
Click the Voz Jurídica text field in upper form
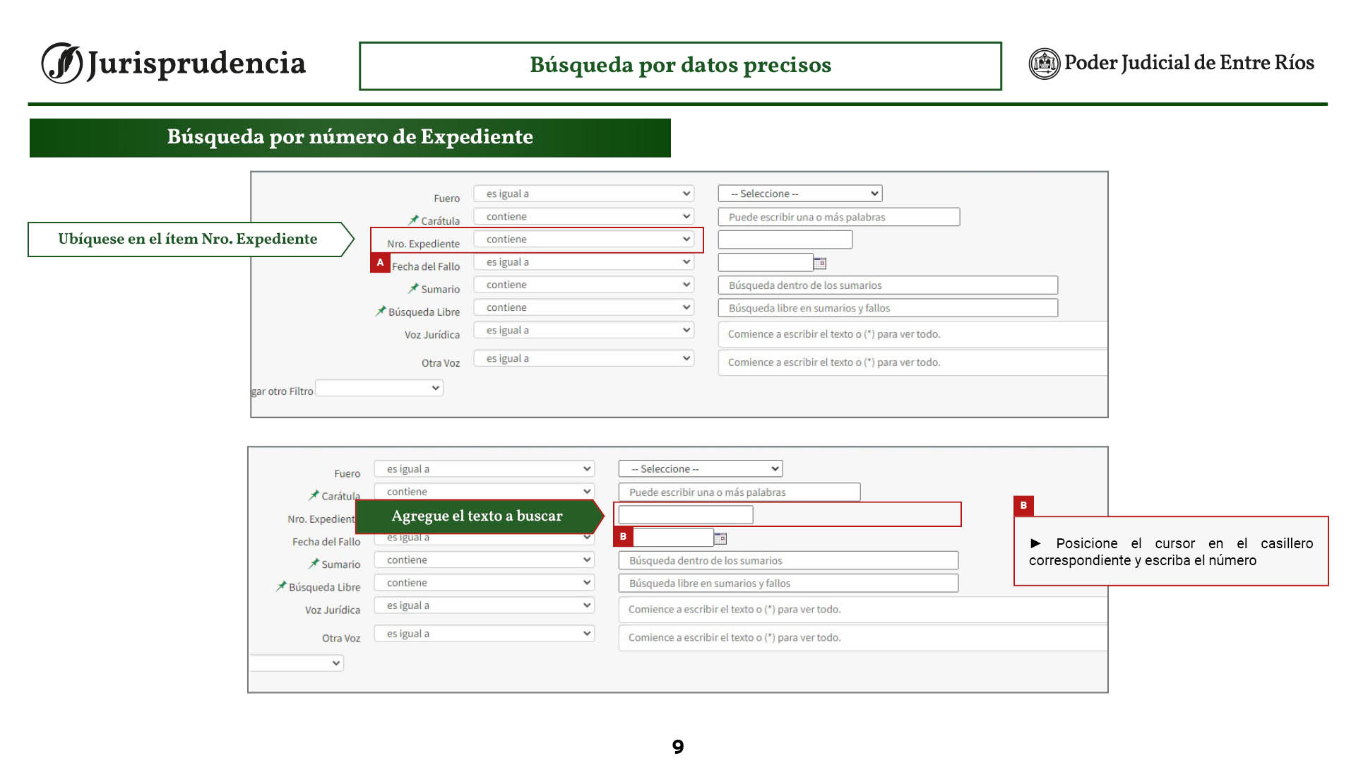point(912,334)
